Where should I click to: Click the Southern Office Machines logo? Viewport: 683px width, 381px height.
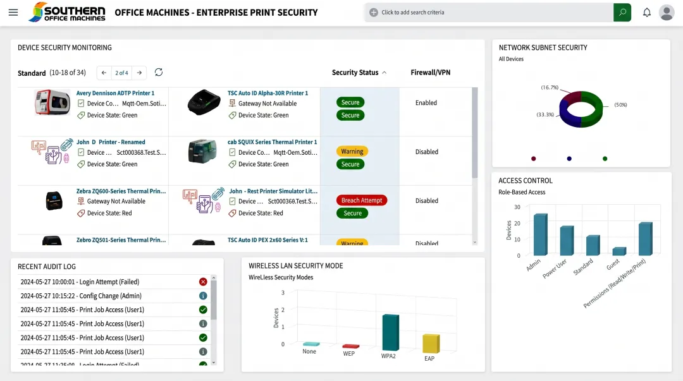pyautogui.click(x=66, y=12)
